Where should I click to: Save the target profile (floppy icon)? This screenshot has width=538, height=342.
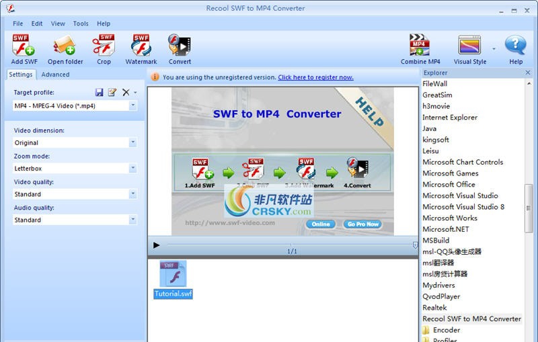99,92
